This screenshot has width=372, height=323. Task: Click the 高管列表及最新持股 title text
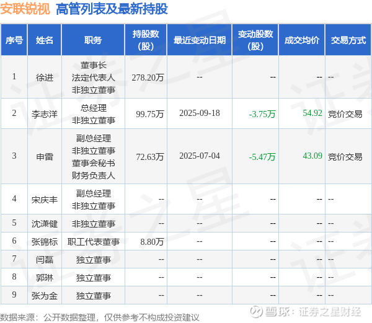click(112, 9)
